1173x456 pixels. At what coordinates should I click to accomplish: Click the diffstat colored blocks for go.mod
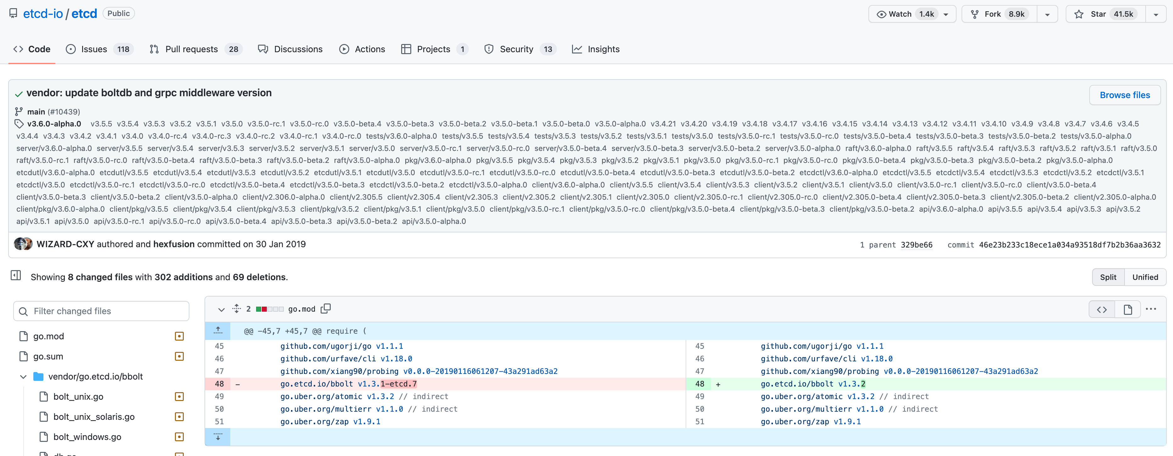(x=270, y=309)
